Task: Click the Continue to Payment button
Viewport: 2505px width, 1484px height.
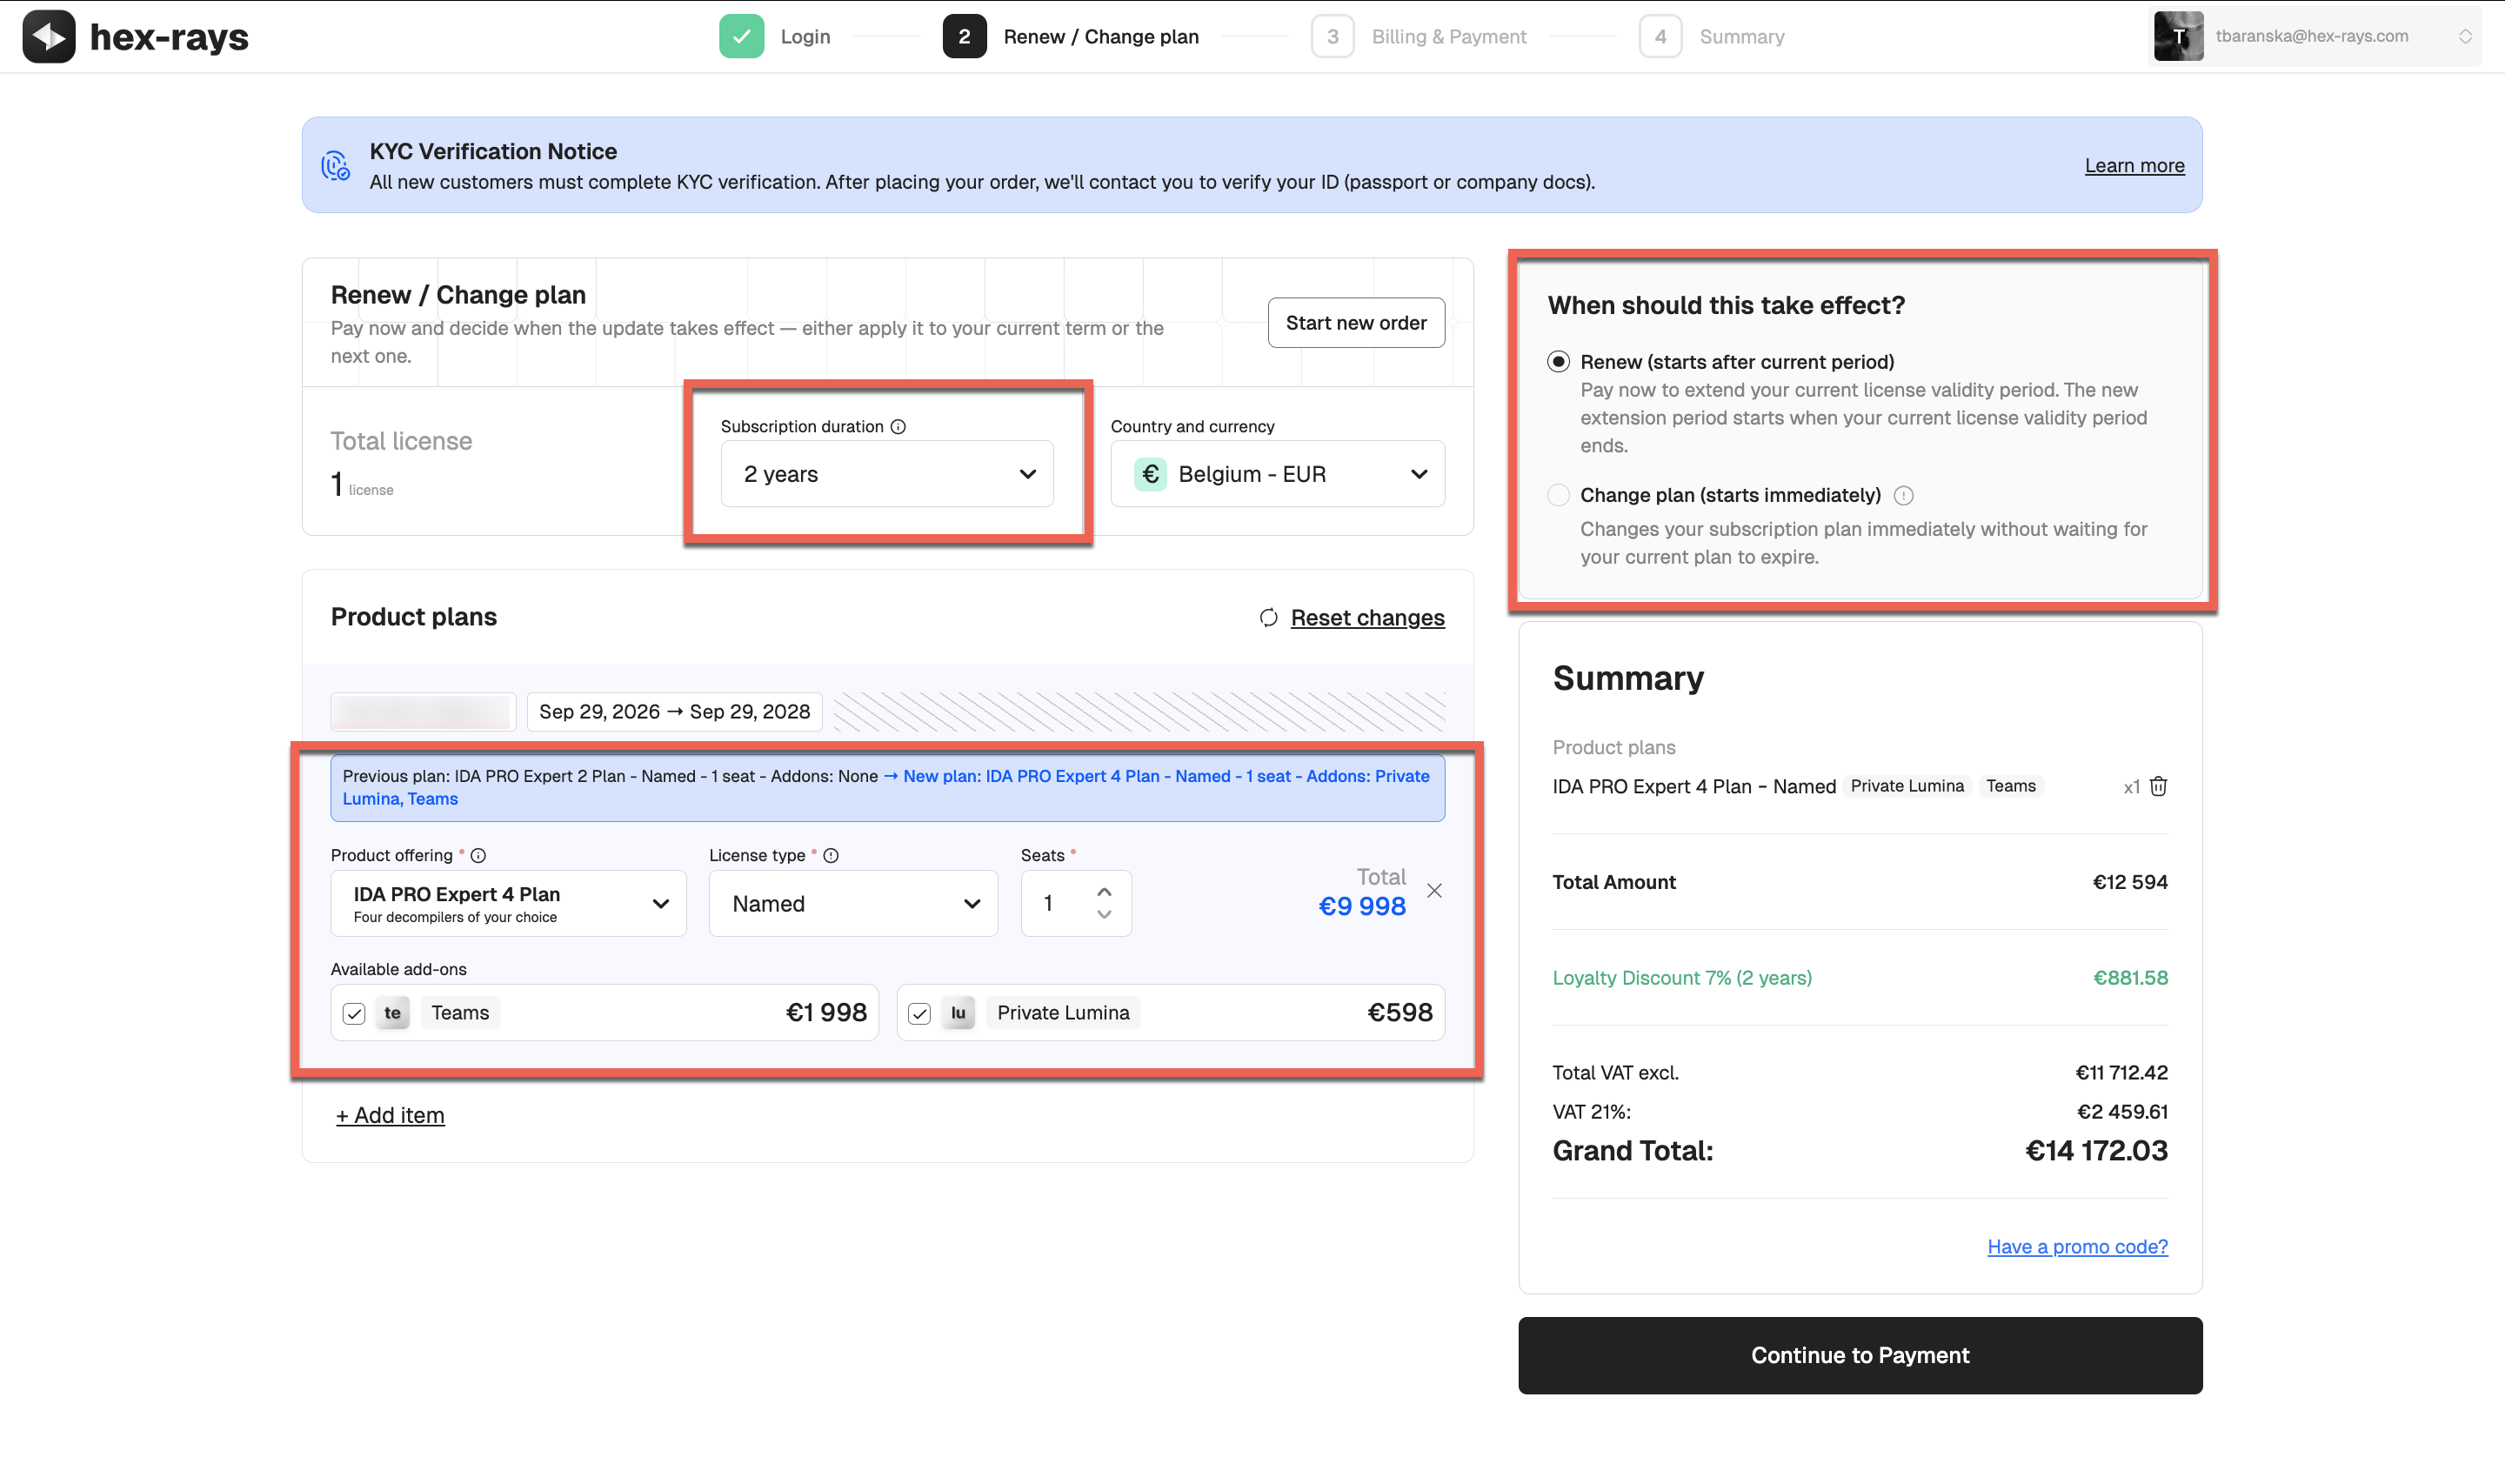Action: (x=1860, y=1355)
